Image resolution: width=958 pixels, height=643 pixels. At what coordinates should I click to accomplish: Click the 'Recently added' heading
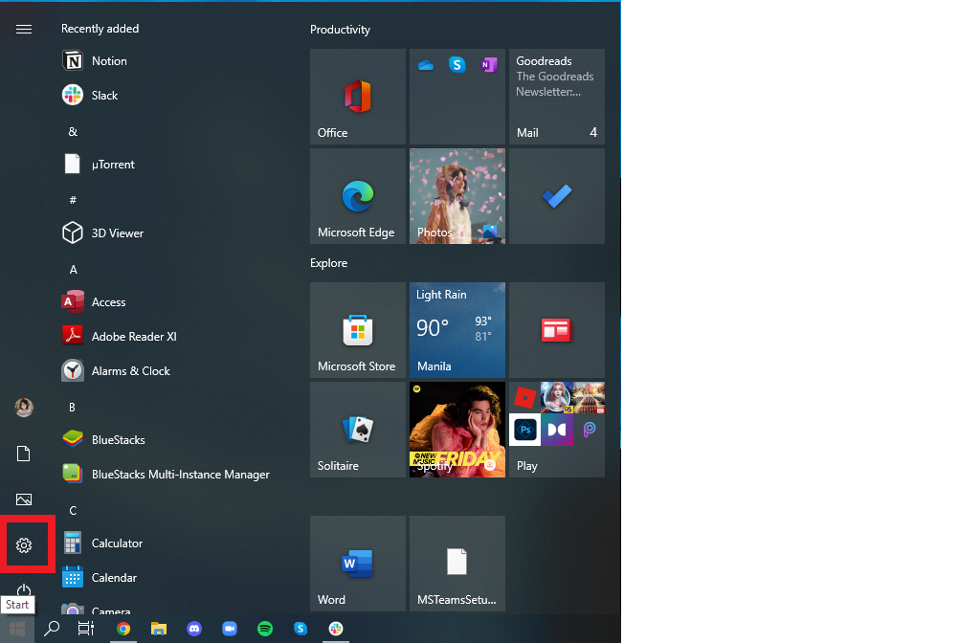click(100, 29)
